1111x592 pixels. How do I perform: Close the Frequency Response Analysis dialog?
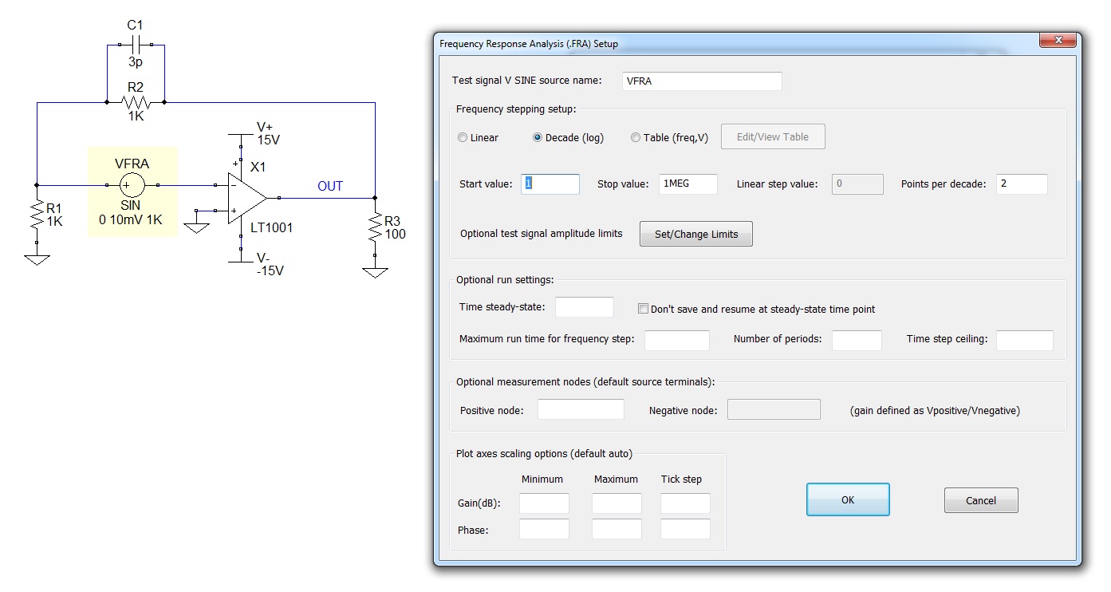coord(1059,41)
